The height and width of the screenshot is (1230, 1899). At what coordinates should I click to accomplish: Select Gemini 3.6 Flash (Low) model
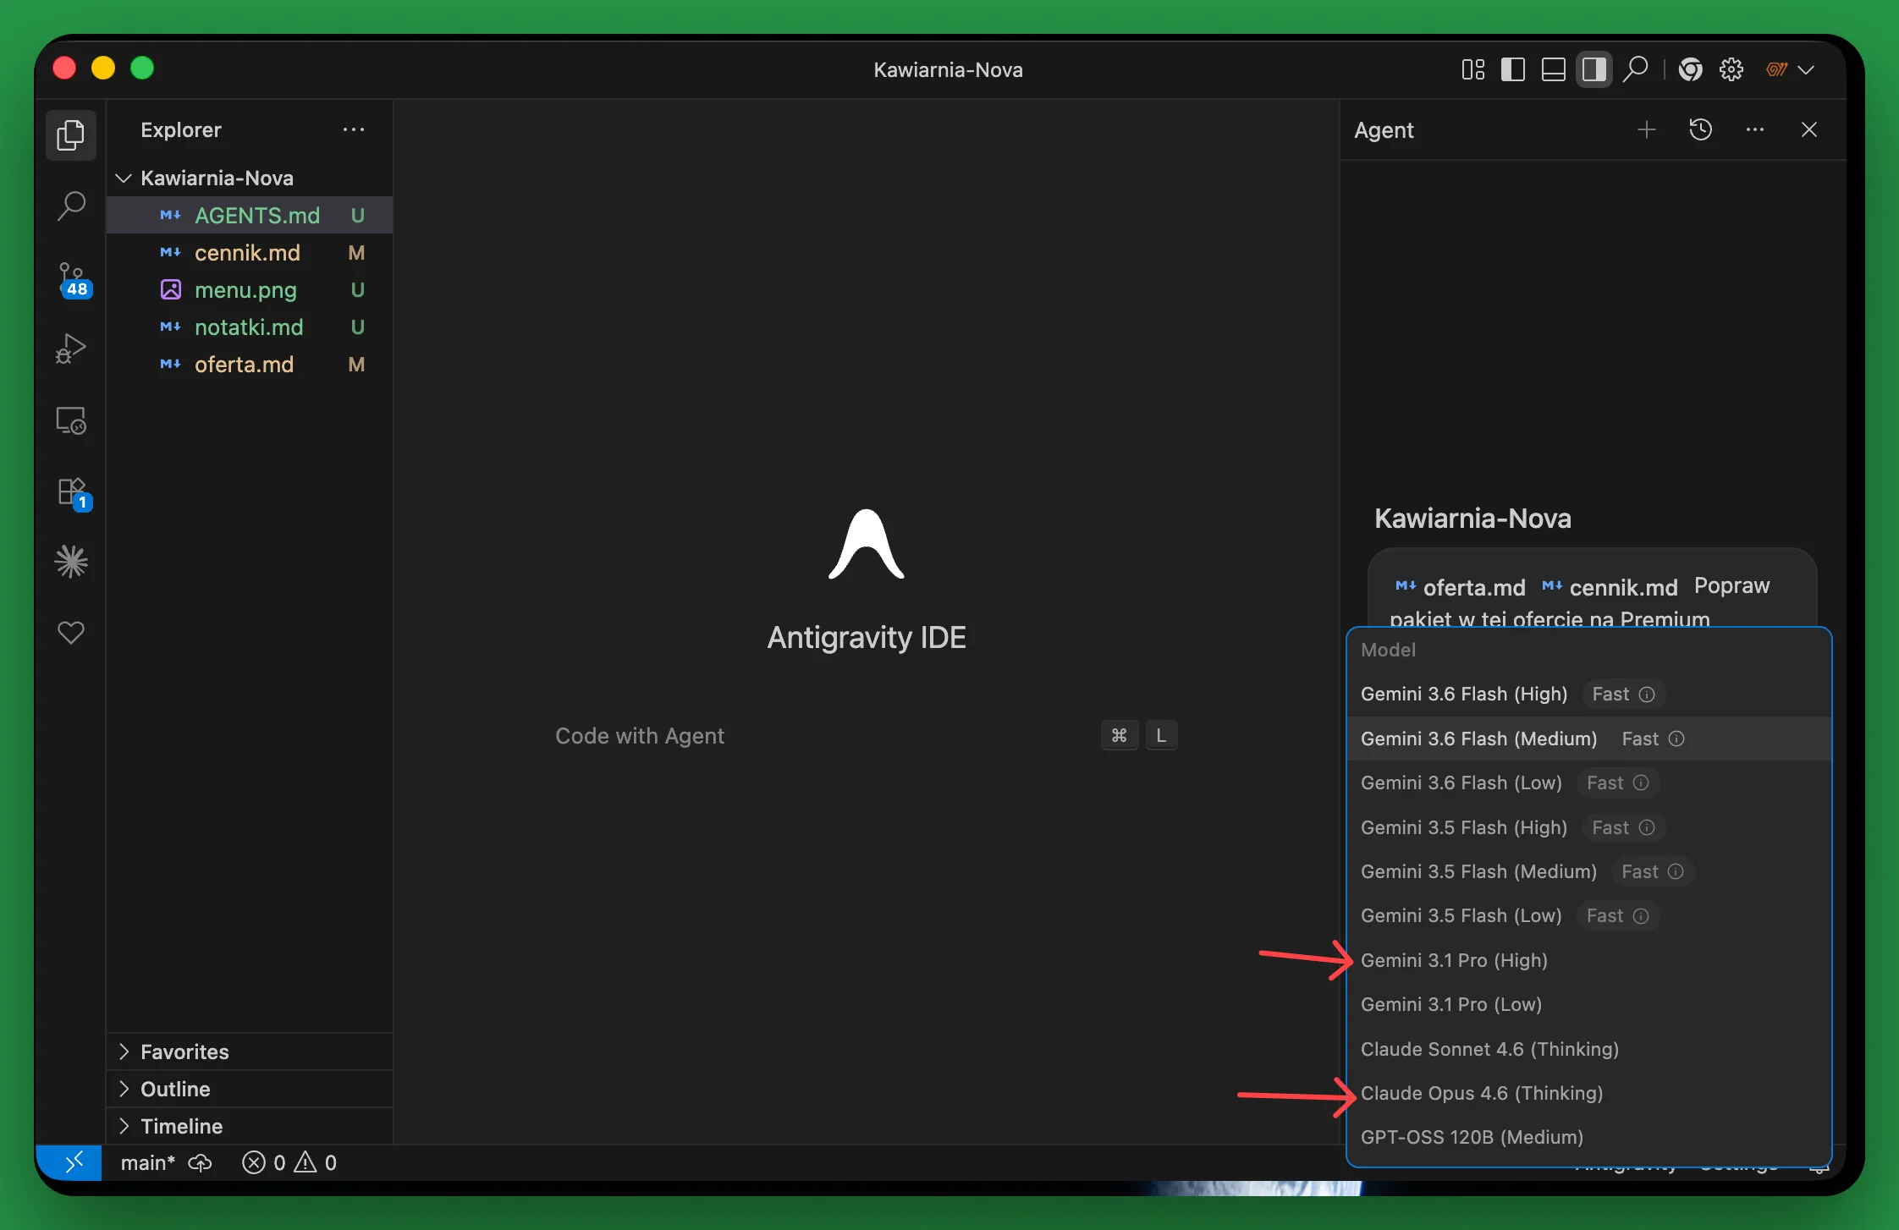[1589, 782]
